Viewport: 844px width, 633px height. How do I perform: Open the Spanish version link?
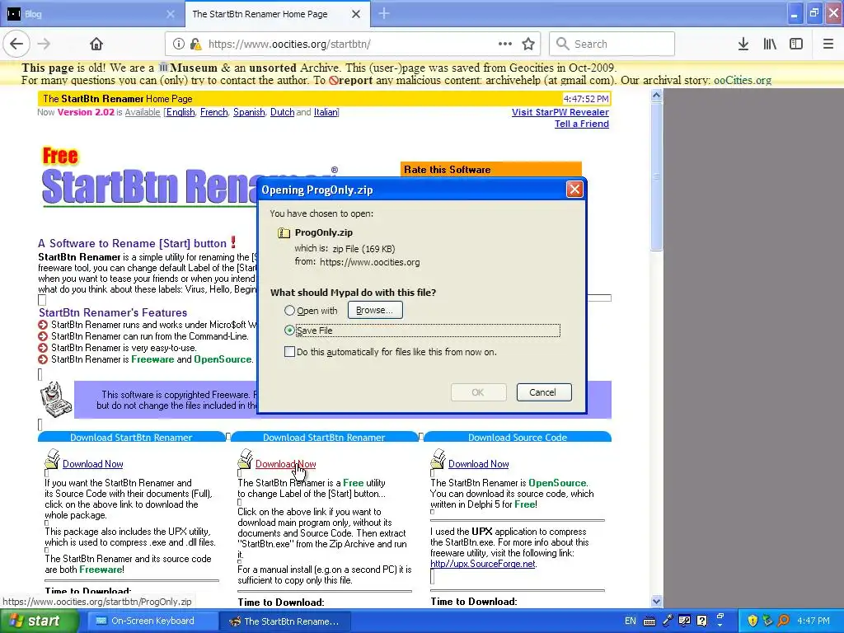(249, 112)
